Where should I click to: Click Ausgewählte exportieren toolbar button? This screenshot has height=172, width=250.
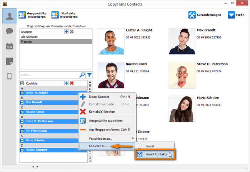tap(33, 15)
